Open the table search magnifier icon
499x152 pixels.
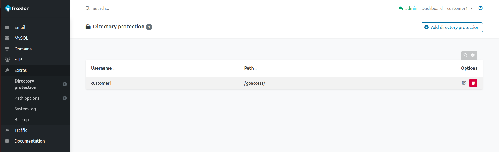coord(465,55)
